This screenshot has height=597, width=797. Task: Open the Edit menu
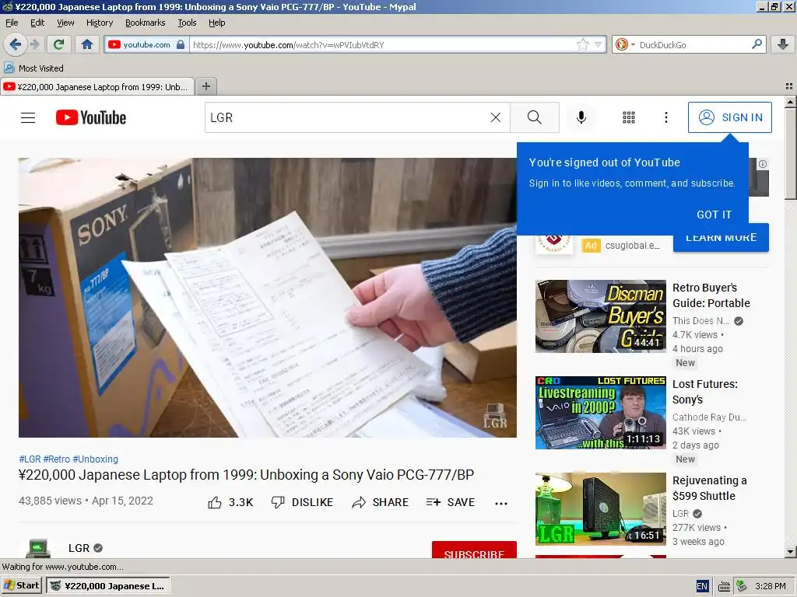pos(37,23)
